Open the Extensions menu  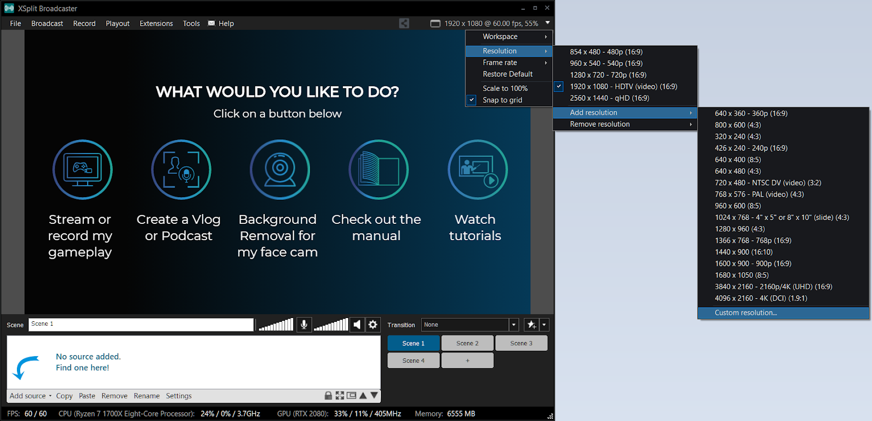tap(156, 23)
